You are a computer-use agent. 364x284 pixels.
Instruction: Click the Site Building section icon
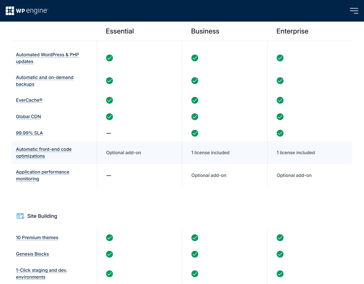20,216
